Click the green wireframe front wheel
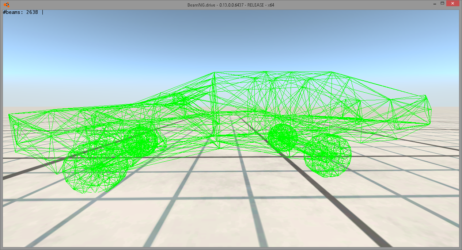The width and height of the screenshot is (462, 250). point(95,166)
